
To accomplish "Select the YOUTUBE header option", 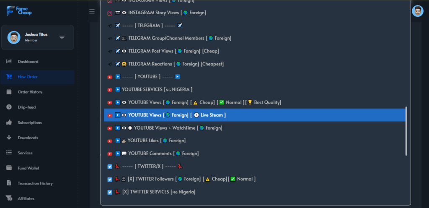I will 254,77.
